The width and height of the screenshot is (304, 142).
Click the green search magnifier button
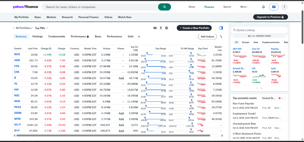click(x=164, y=7)
